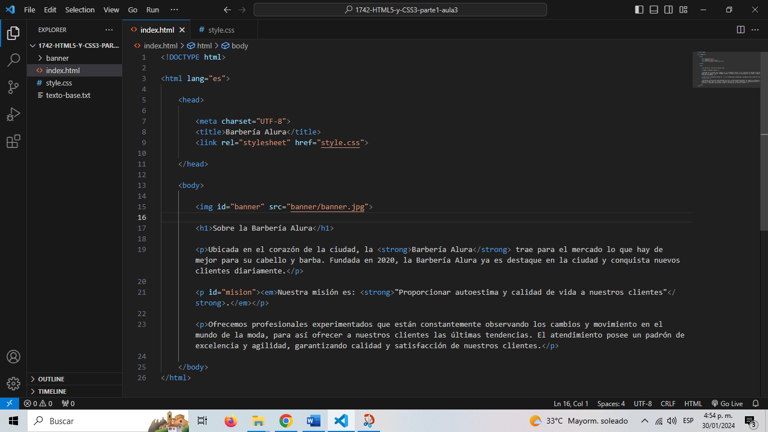Click Ln 16, Col 1 in status bar

coord(571,403)
